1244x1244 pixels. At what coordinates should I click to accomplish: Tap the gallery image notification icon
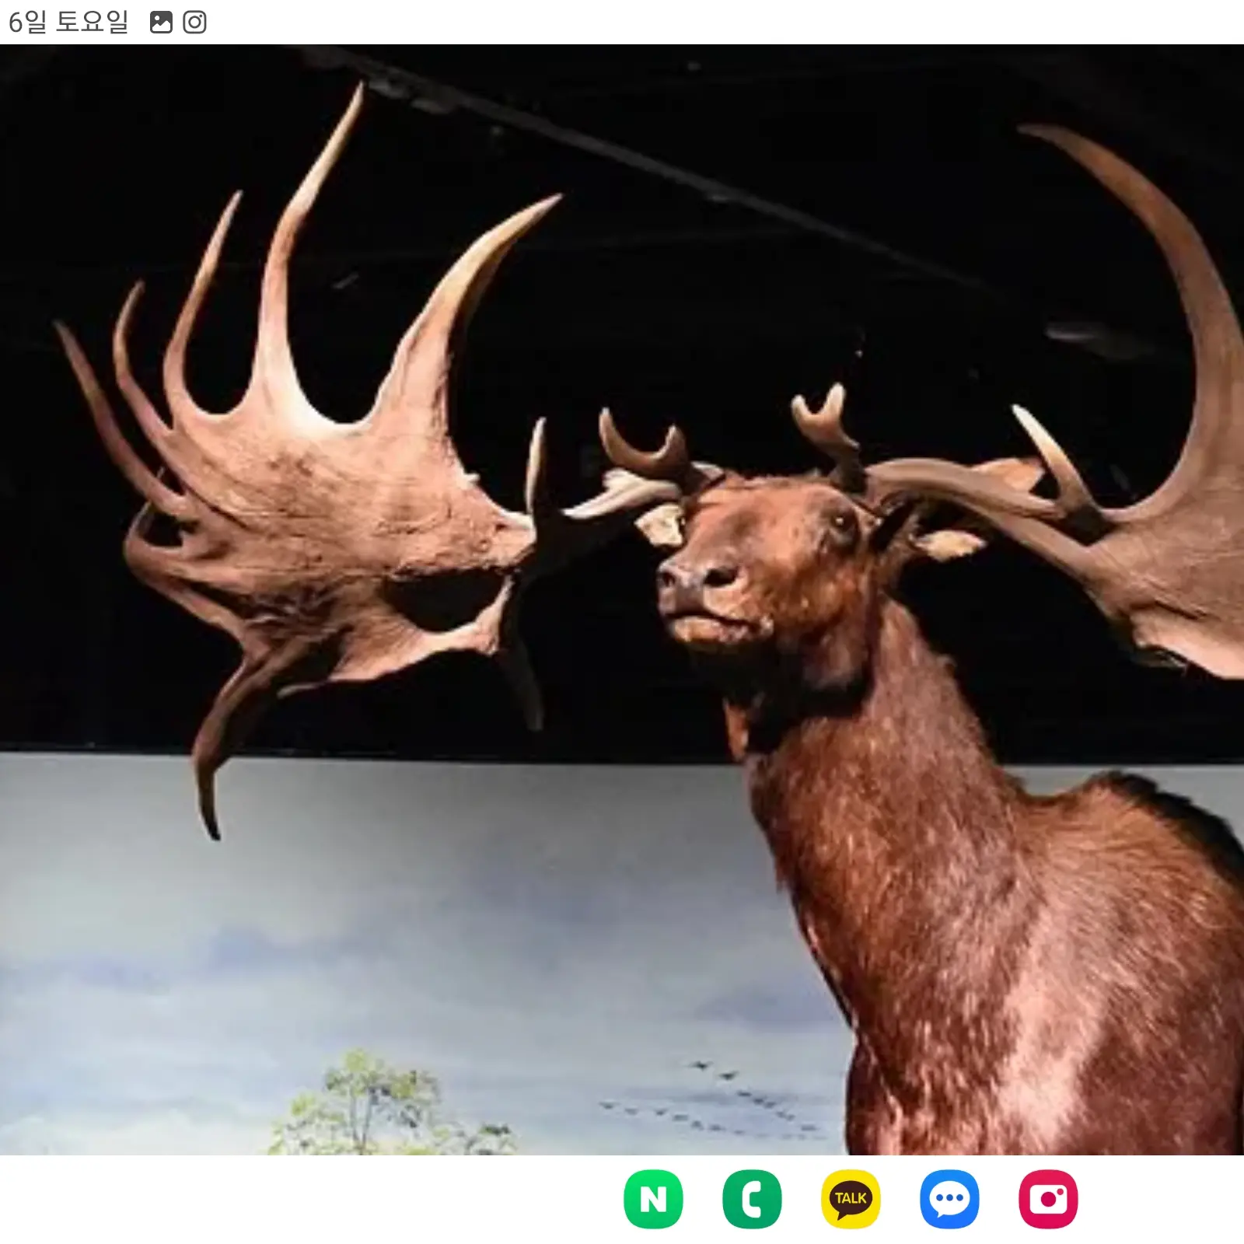161,23
